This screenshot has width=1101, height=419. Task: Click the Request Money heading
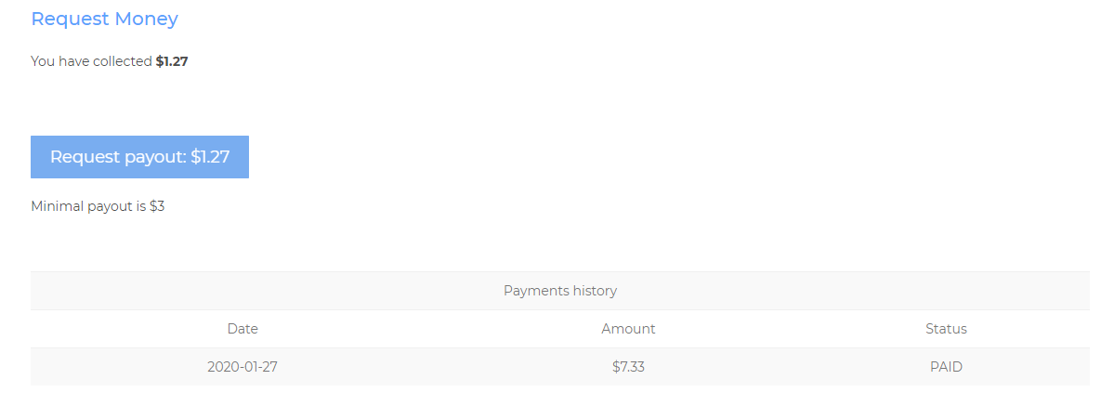pyautogui.click(x=104, y=19)
